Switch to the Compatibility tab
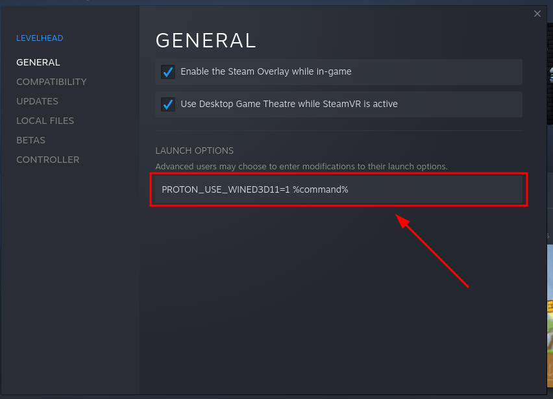The height and width of the screenshot is (399, 553). click(x=51, y=82)
